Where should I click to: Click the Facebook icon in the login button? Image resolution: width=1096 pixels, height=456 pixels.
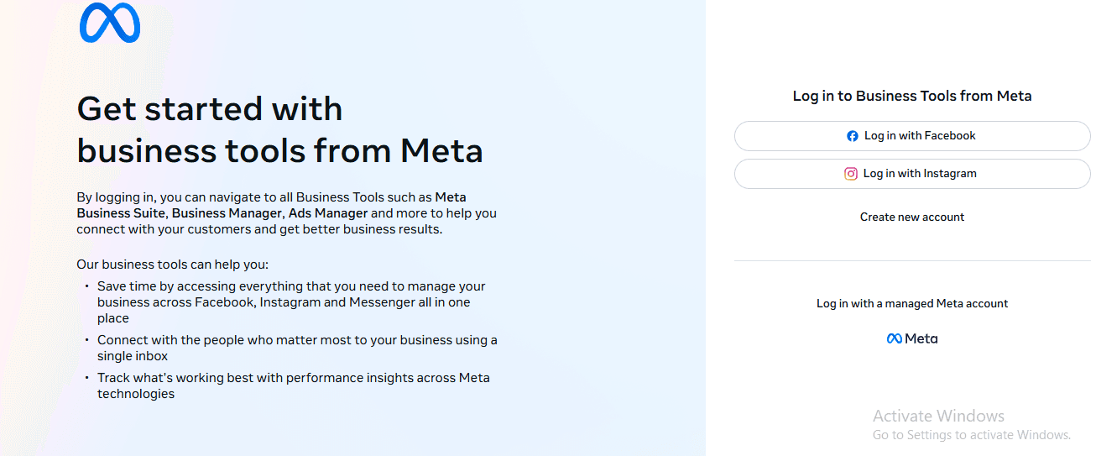click(x=853, y=136)
